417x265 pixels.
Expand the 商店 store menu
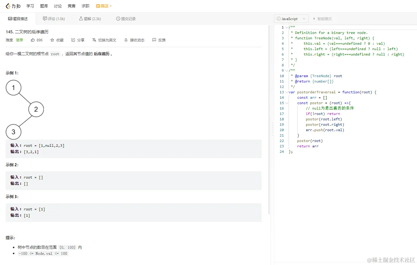point(104,6)
